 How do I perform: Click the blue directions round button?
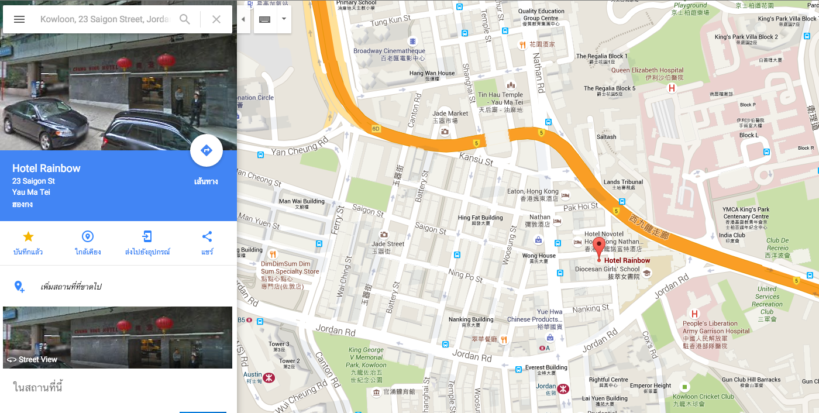click(207, 151)
